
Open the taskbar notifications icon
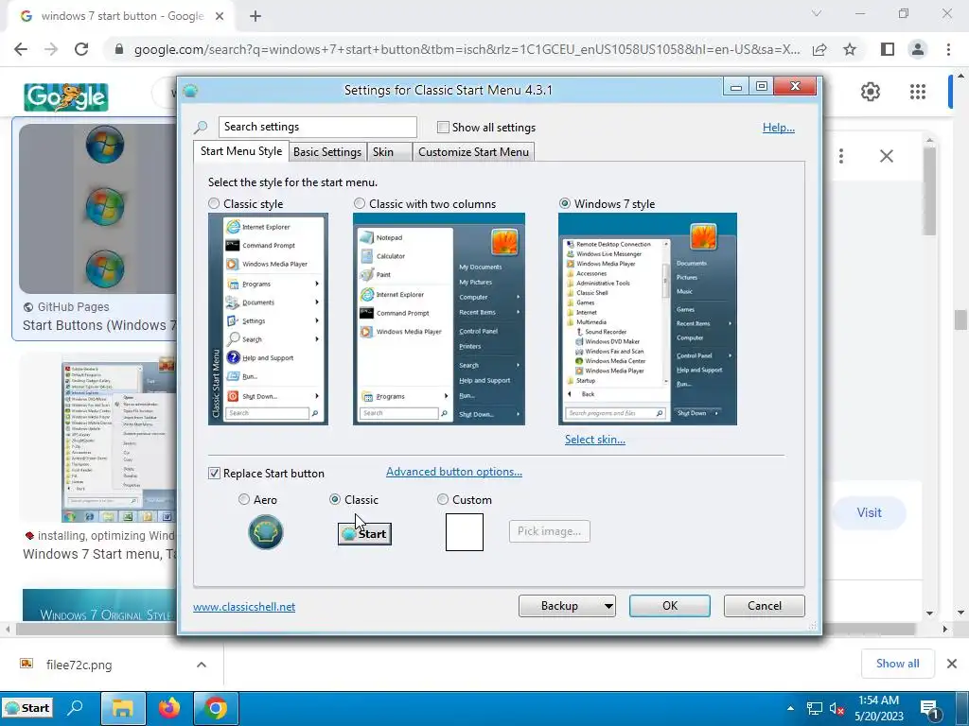click(930, 709)
